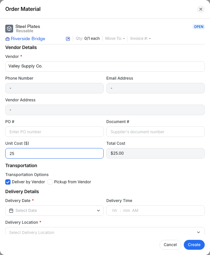Focus the PO # input
This screenshot has height=255, width=210.
54,132
